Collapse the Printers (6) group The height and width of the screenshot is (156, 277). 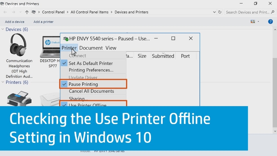3,82
